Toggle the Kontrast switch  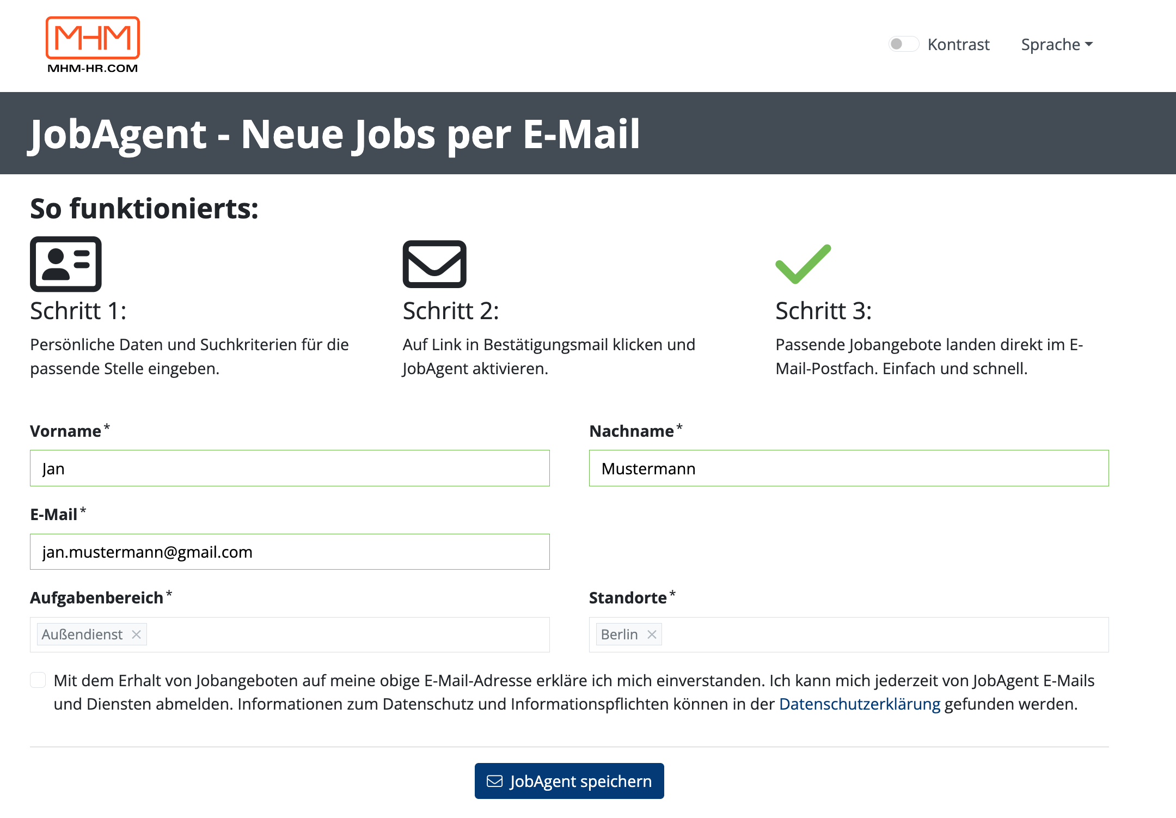[x=904, y=44]
